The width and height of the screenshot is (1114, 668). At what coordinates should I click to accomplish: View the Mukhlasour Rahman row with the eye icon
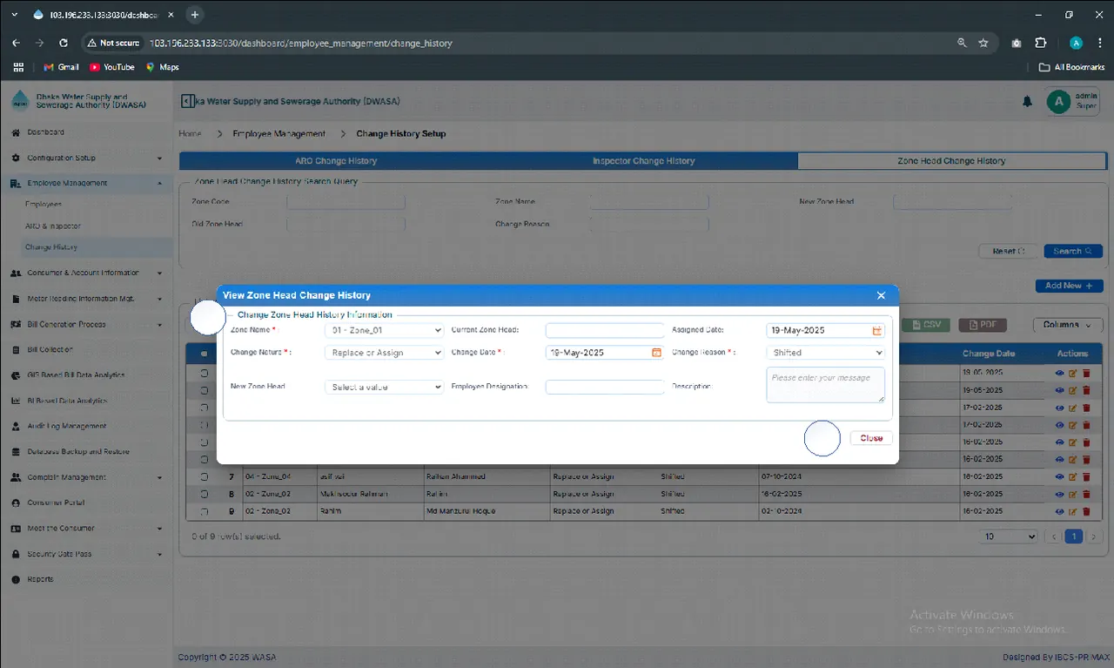coord(1059,494)
